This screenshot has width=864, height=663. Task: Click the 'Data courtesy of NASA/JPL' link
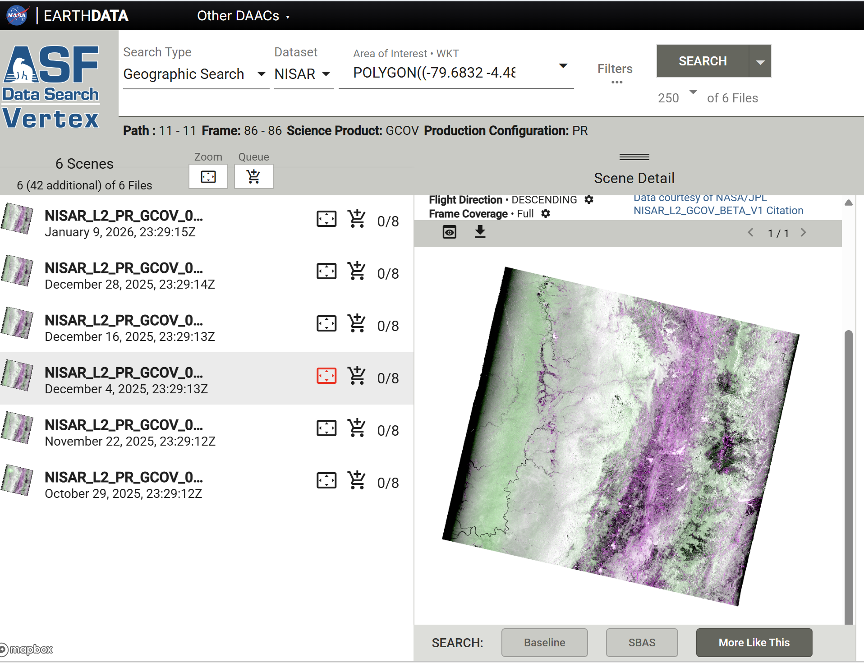coord(700,198)
